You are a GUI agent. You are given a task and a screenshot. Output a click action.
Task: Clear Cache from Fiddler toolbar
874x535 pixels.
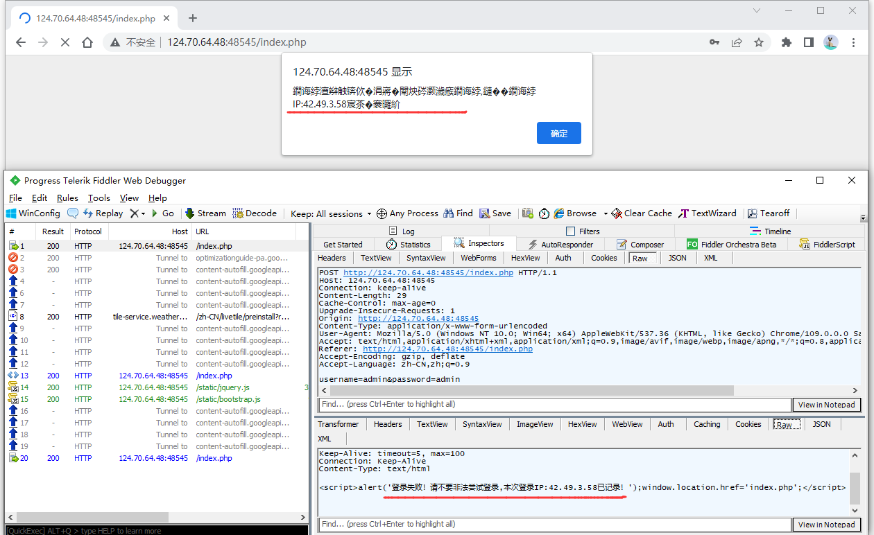pos(642,213)
